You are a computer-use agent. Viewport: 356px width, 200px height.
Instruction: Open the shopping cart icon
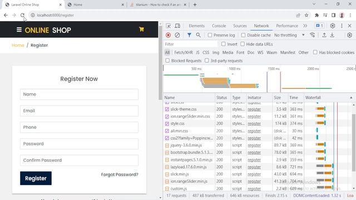click(x=141, y=29)
